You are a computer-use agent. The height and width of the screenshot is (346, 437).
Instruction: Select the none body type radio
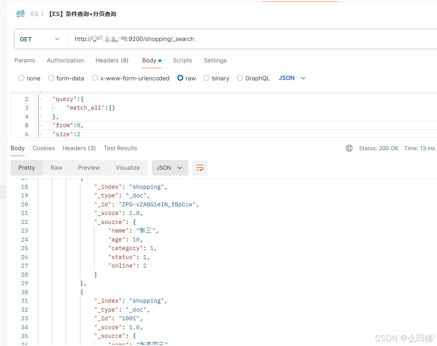pos(21,78)
